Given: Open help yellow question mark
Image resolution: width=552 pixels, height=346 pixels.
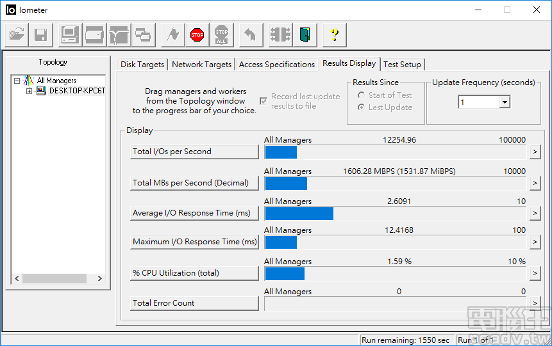Looking at the screenshot, I should click(x=335, y=35).
